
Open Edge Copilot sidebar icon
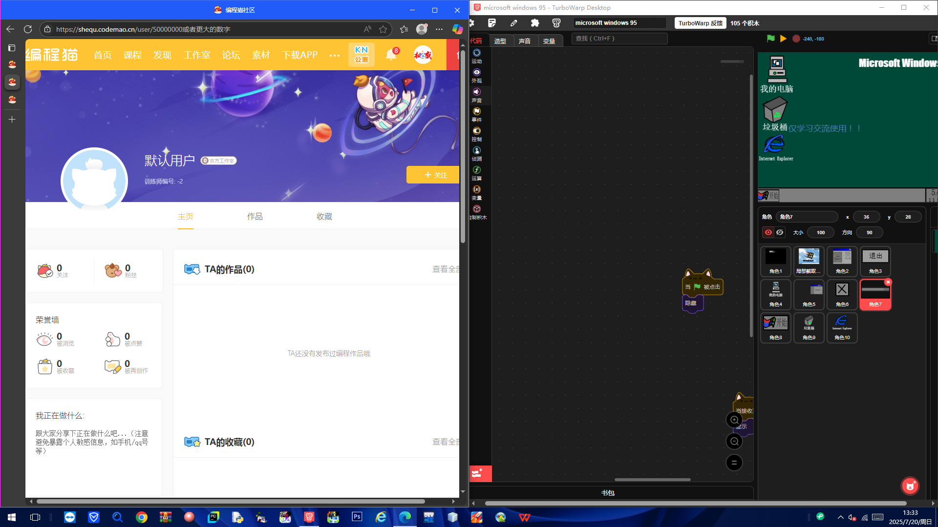[x=457, y=29]
